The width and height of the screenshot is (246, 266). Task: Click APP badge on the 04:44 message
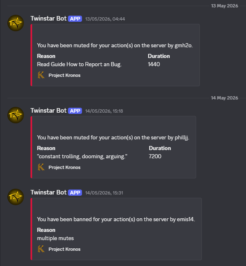pos(75,19)
